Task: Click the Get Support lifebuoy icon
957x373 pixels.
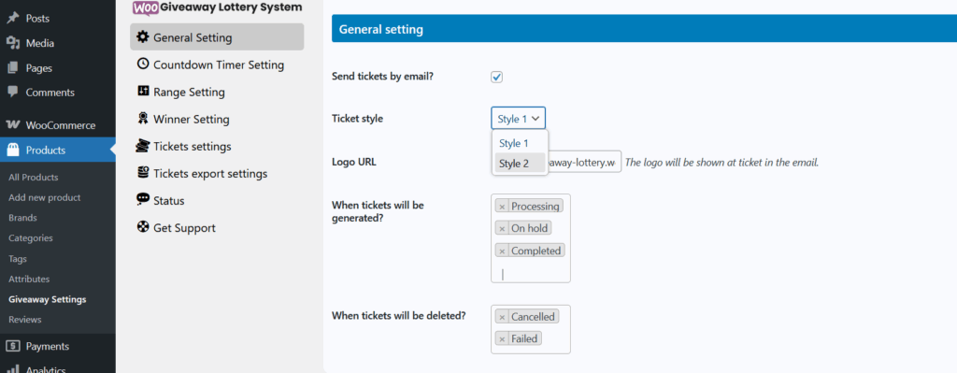Action: pos(143,227)
